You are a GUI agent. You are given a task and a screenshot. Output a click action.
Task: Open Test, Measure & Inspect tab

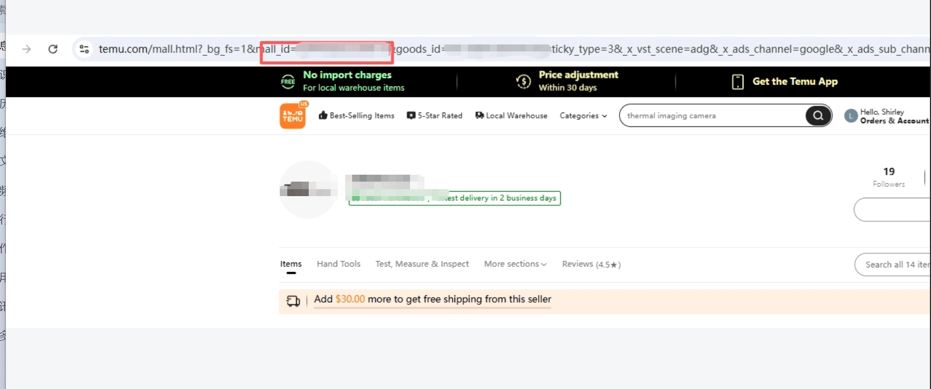coord(422,264)
